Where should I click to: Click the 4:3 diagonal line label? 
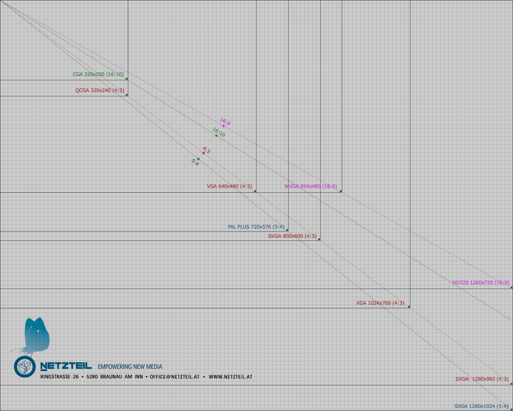206,150
